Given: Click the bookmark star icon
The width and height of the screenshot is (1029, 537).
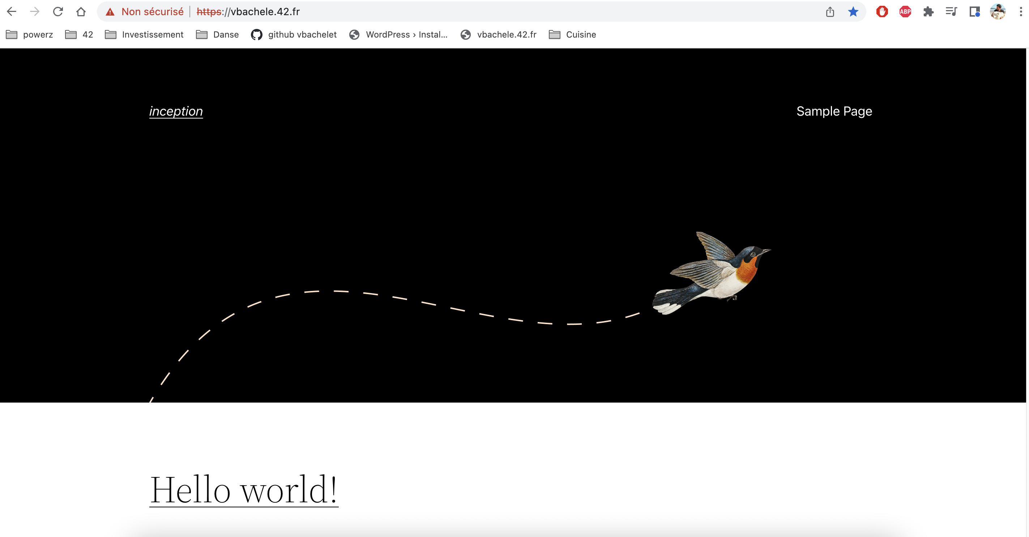Looking at the screenshot, I should [853, 11].
